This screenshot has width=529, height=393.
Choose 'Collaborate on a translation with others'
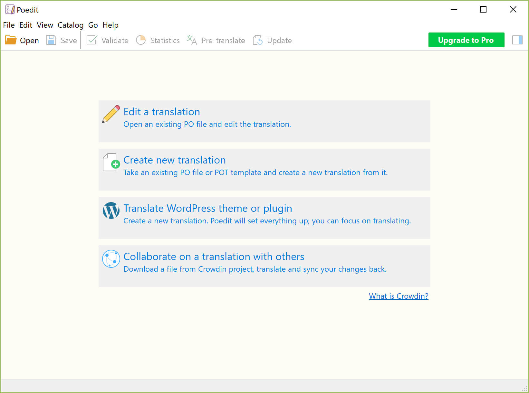(214, 257)
